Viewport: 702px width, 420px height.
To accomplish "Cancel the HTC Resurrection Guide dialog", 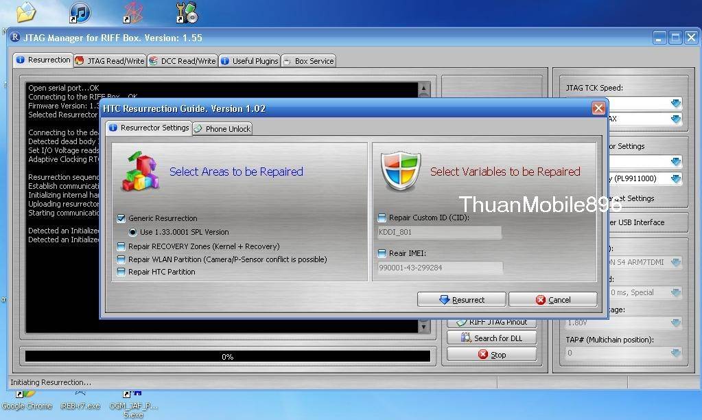I will 553,299.
